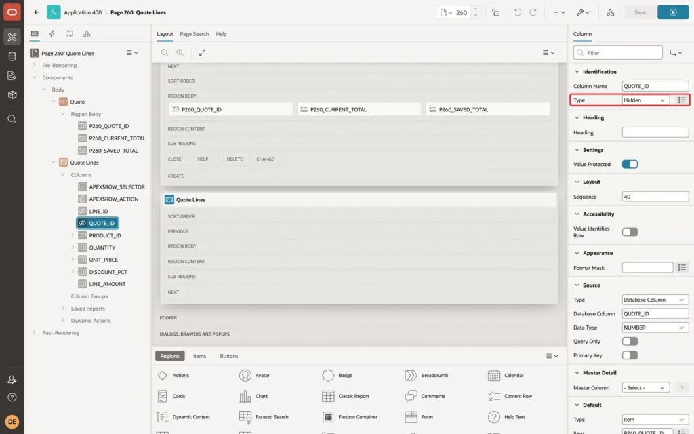Open the Data Type NUMBER dropdown
Viewport: 694px width, 434px height.
pos(655,328)
